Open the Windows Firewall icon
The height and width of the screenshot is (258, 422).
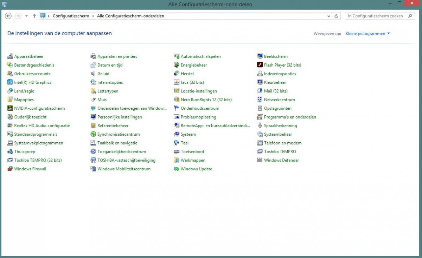pos(10,169)
